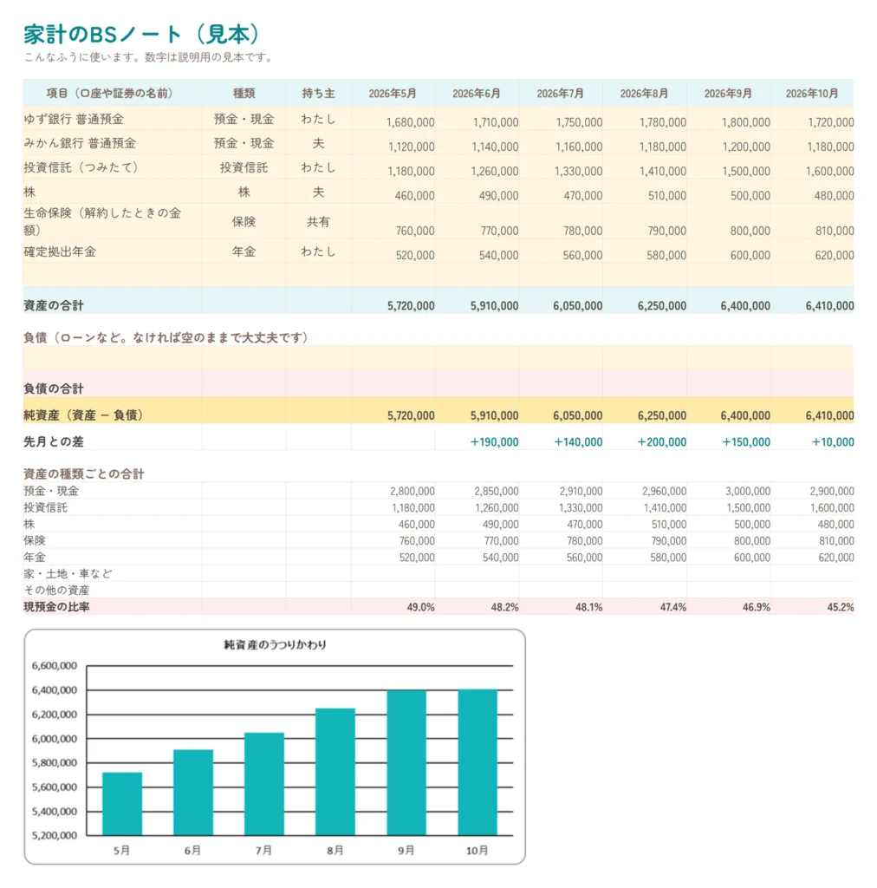Click the 9月 label under the chart
Screen dimensions: 877x888
tap(406, 851)
